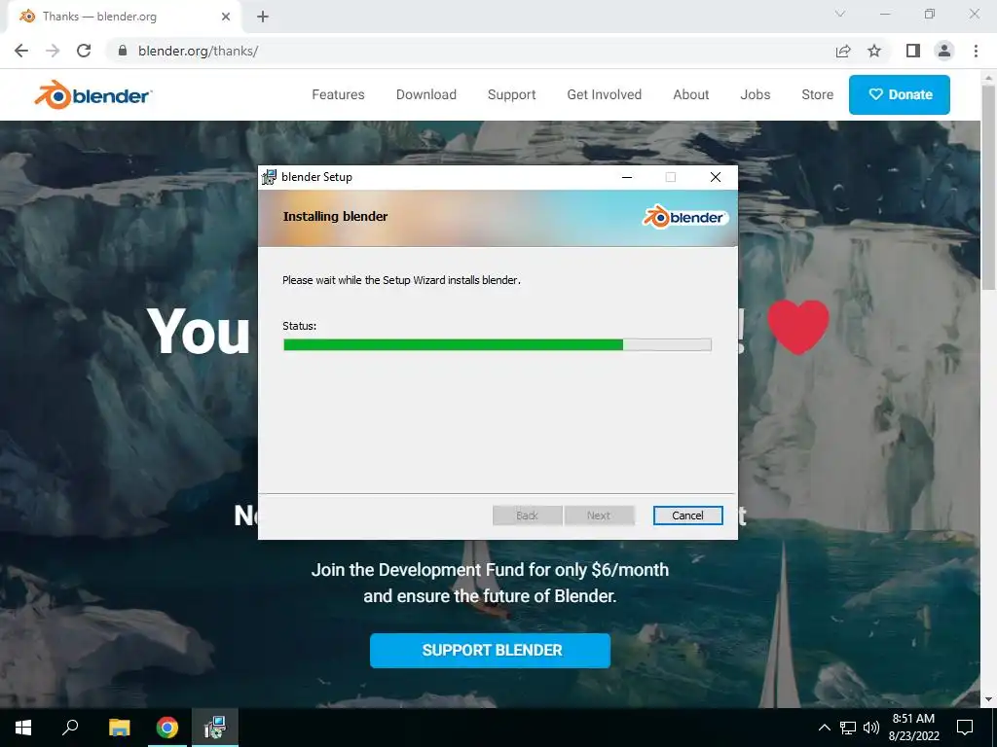Show hidden tray icons chevron
The width and height of the screenshot is (997, 747).
824,728
